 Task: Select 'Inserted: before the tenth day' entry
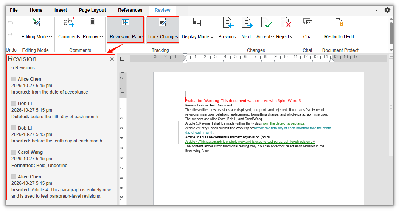[x=57, y=141]
